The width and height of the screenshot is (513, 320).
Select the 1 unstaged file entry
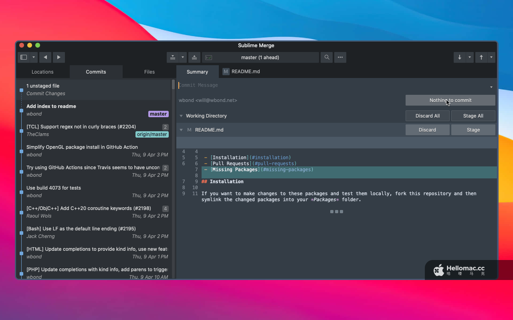point(94,90)
